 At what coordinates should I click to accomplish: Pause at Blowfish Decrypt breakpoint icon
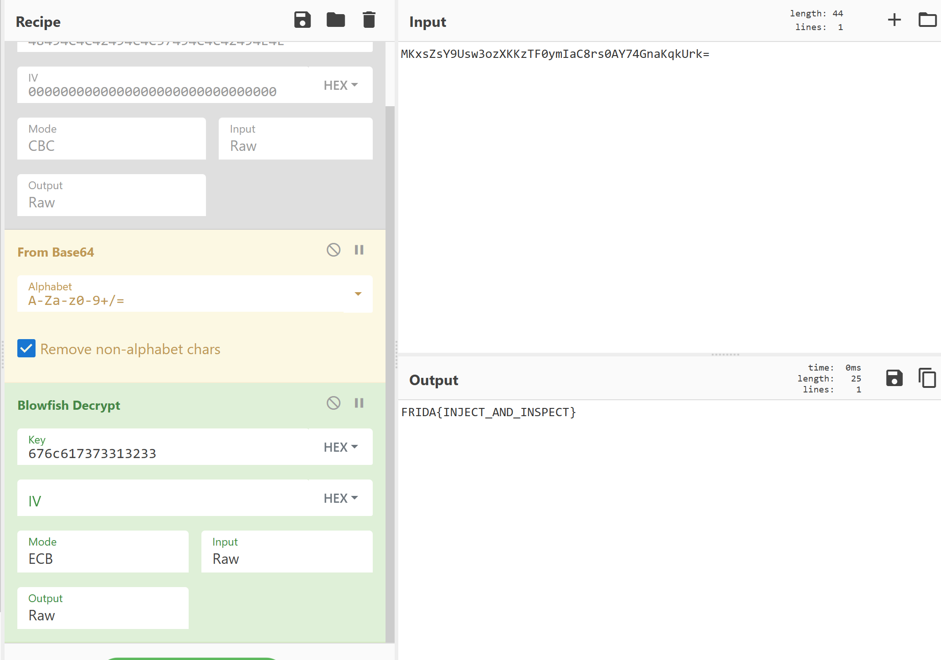(x=359, y=403)
